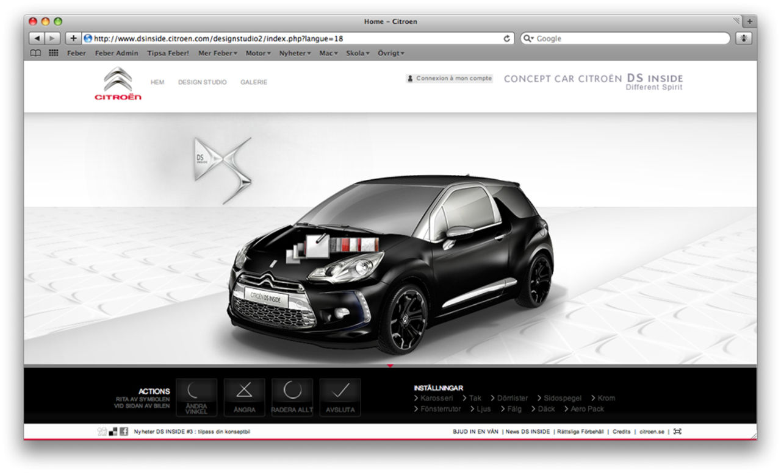Open the Design Studio menu item

(x=202, y=82)
